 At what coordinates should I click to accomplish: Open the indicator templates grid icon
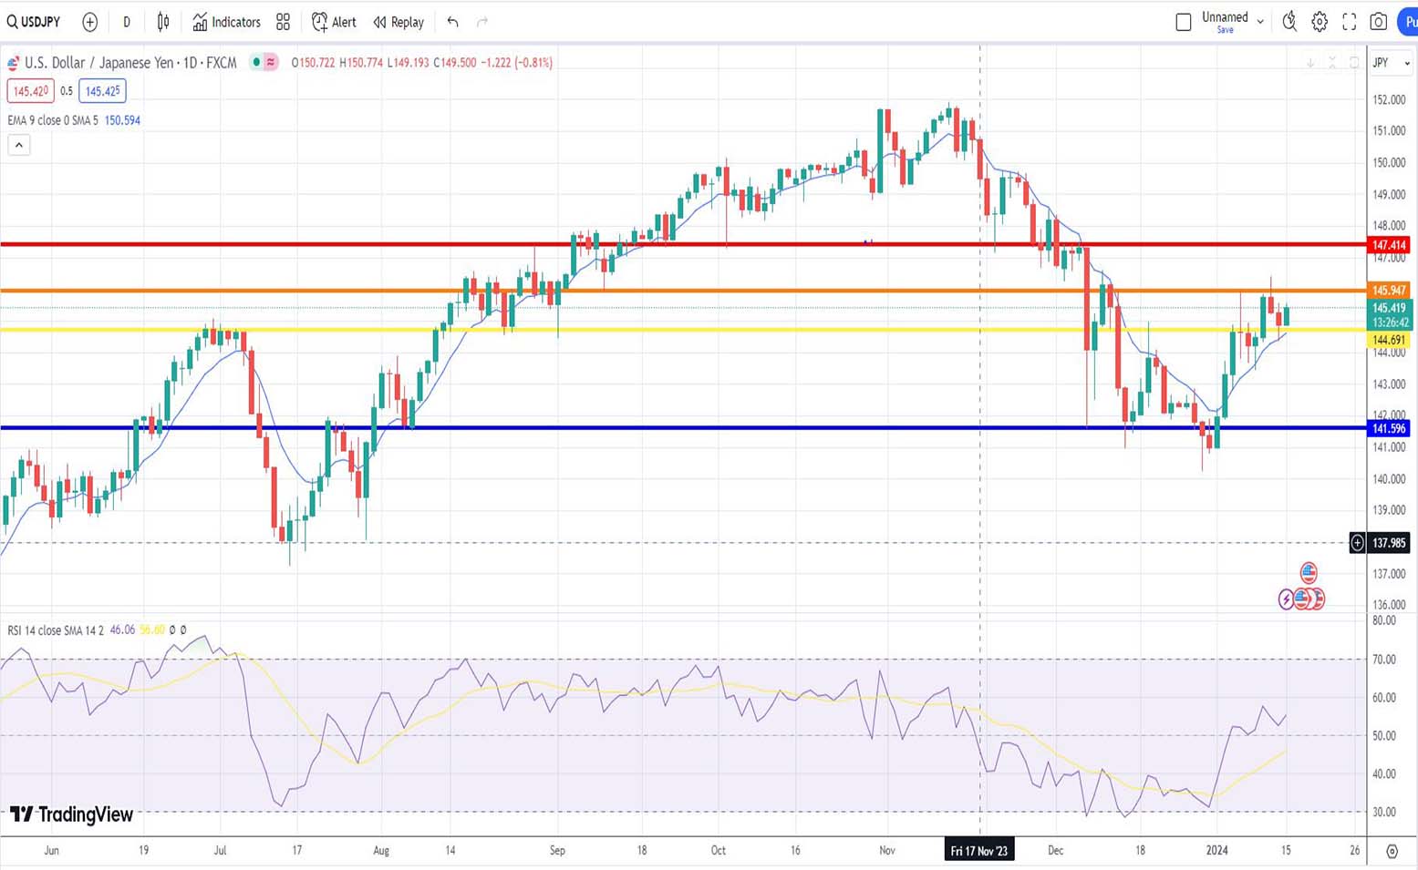coord(283,22)
